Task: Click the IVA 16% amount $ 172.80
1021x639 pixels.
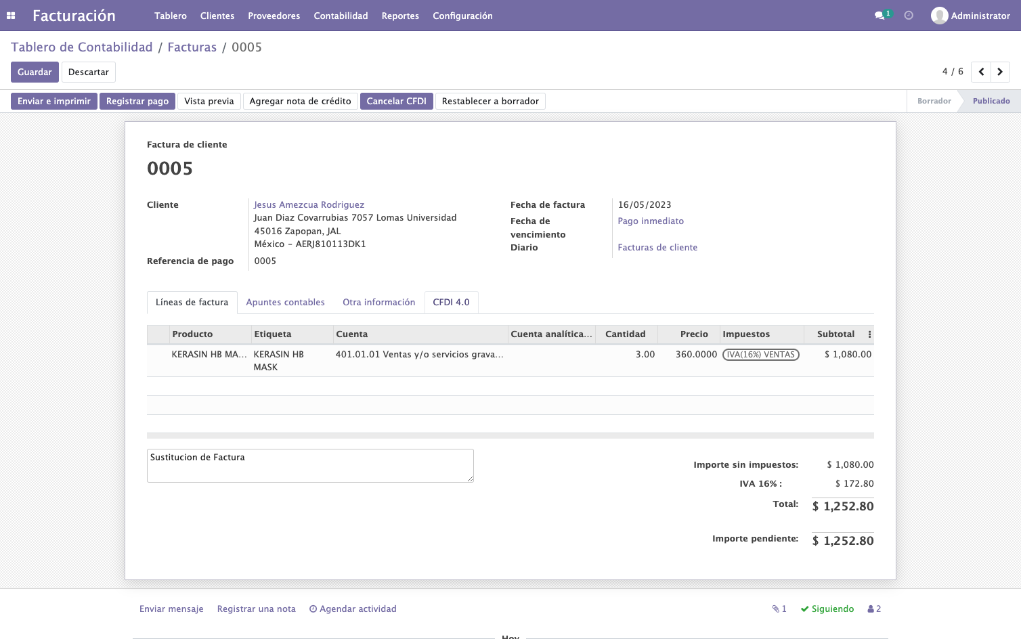Action: [854, 484]
